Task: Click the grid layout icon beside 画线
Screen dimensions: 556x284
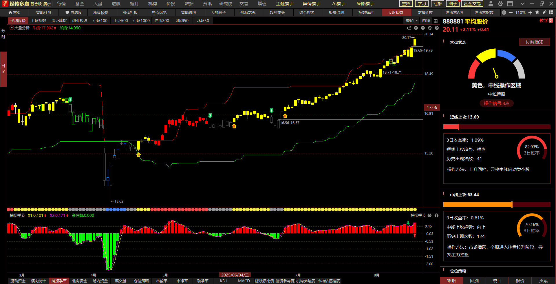Action: pyautogui.click(x=436, y=21)
